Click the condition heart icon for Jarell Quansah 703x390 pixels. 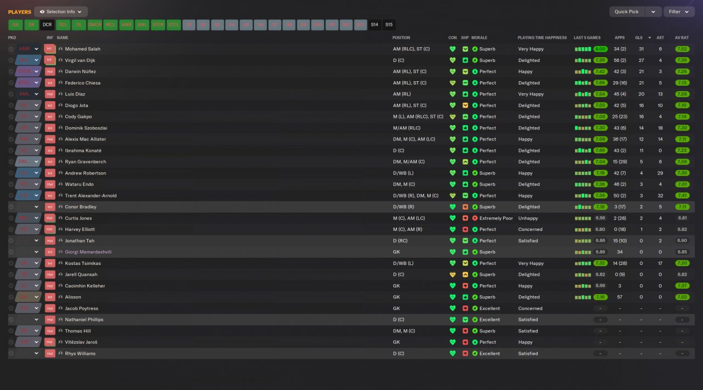(453, 274)
